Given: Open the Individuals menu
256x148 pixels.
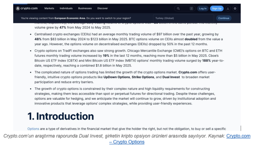Looking at the screenshot, I should (66, 8).
